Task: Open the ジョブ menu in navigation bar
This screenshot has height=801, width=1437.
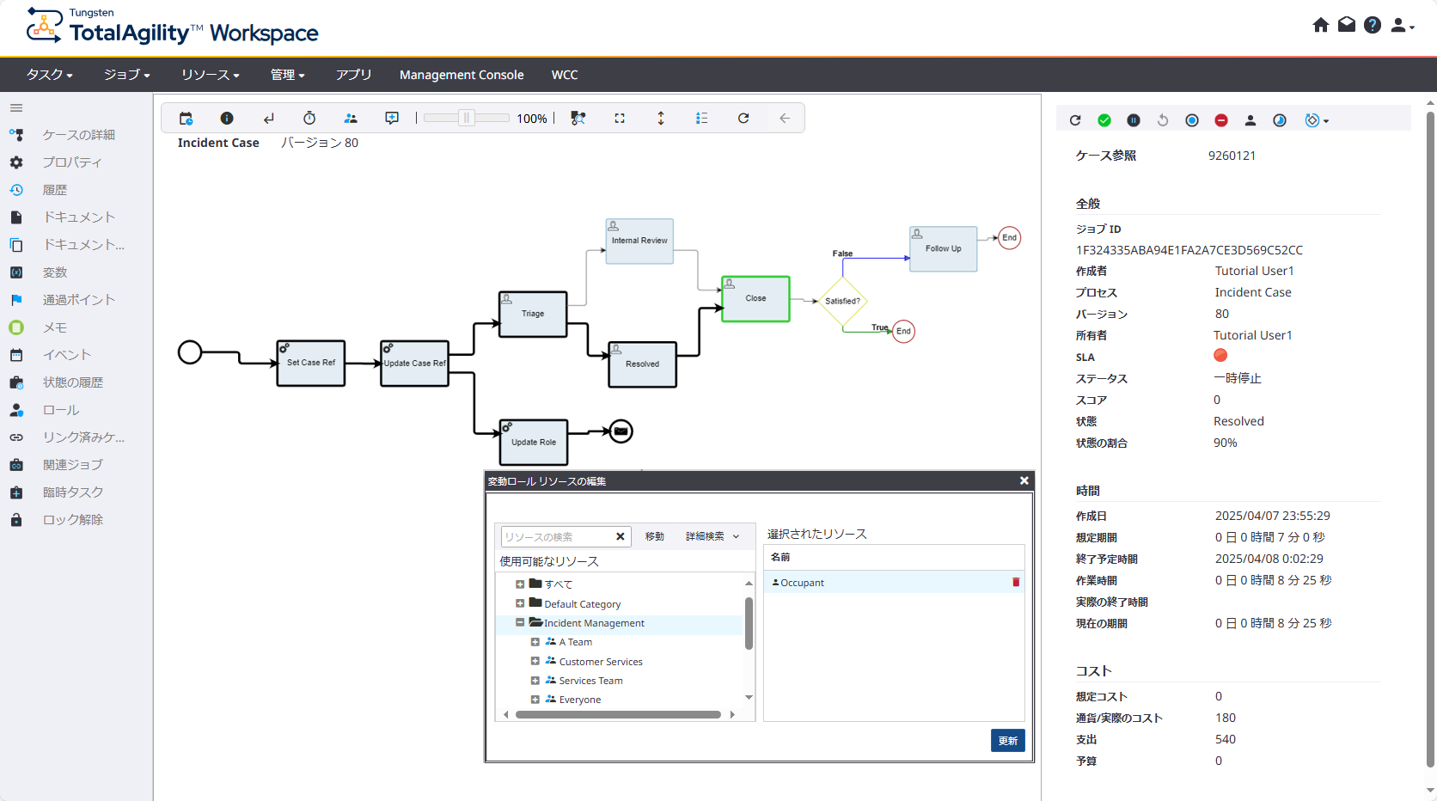Action: pyautogui.click(x=126, y=75)
